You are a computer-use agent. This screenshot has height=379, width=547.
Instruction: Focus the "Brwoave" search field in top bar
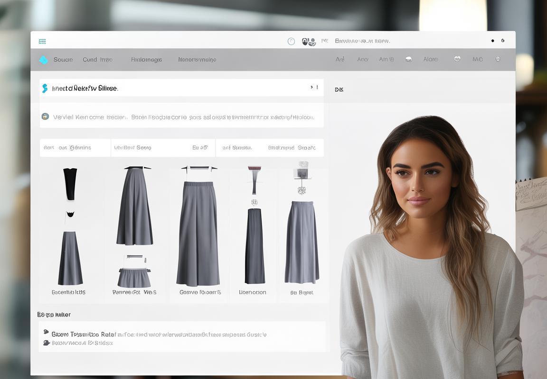(362, 41)
